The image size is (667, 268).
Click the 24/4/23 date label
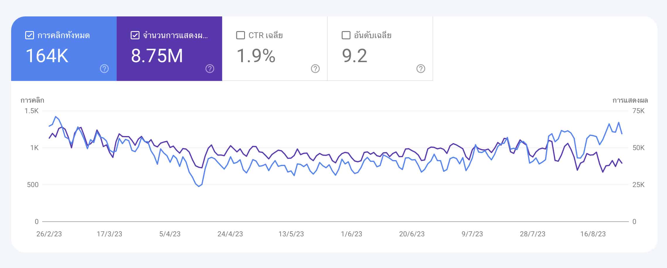pyautogui.click(x=230, y=234)
